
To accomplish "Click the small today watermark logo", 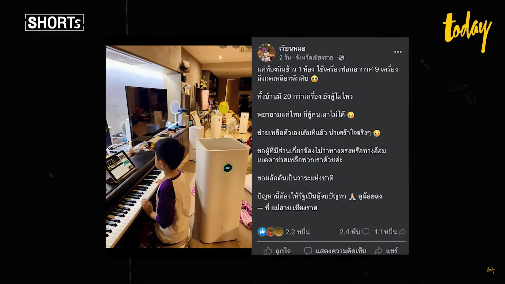I will coord(491,270).
